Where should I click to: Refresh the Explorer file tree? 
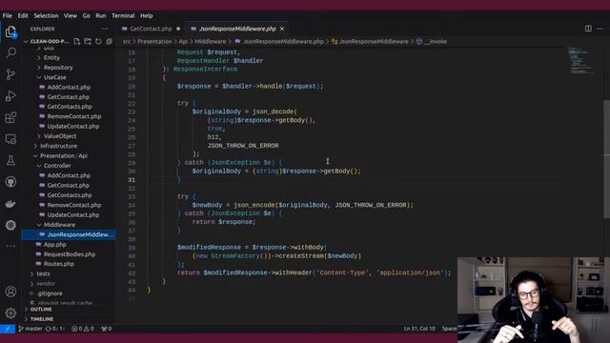[x=98, y=41]
